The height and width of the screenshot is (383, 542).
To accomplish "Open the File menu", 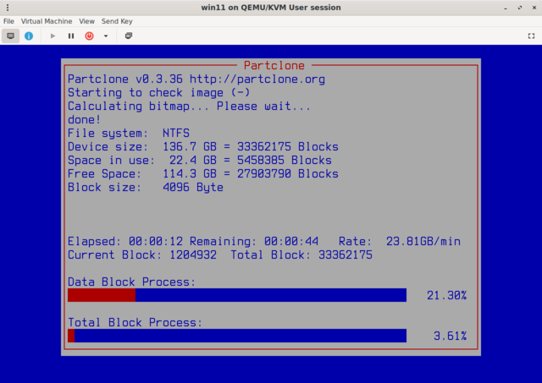I will (8, 20).
